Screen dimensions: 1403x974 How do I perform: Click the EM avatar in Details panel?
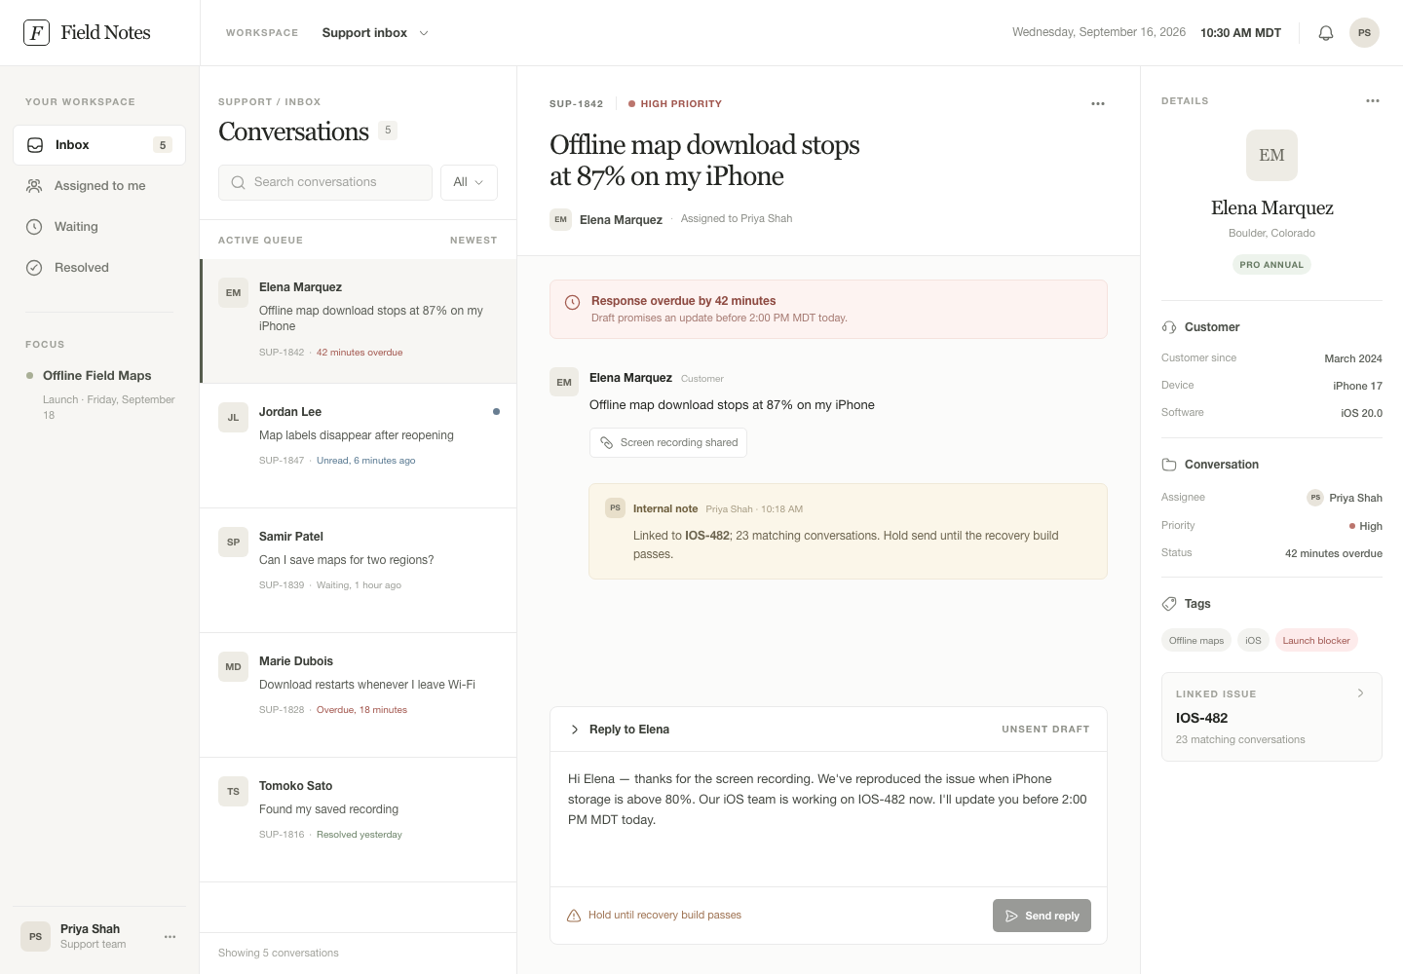pos(1271,155)
